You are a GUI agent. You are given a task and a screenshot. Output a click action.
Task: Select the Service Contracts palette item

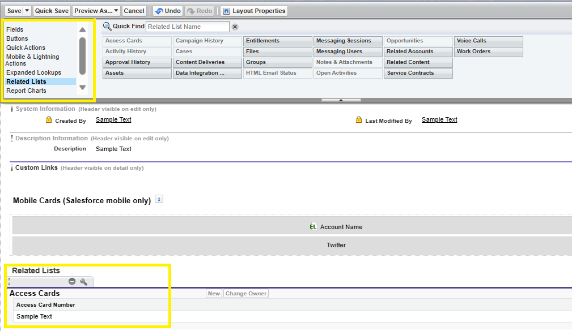tap(418, 73)
